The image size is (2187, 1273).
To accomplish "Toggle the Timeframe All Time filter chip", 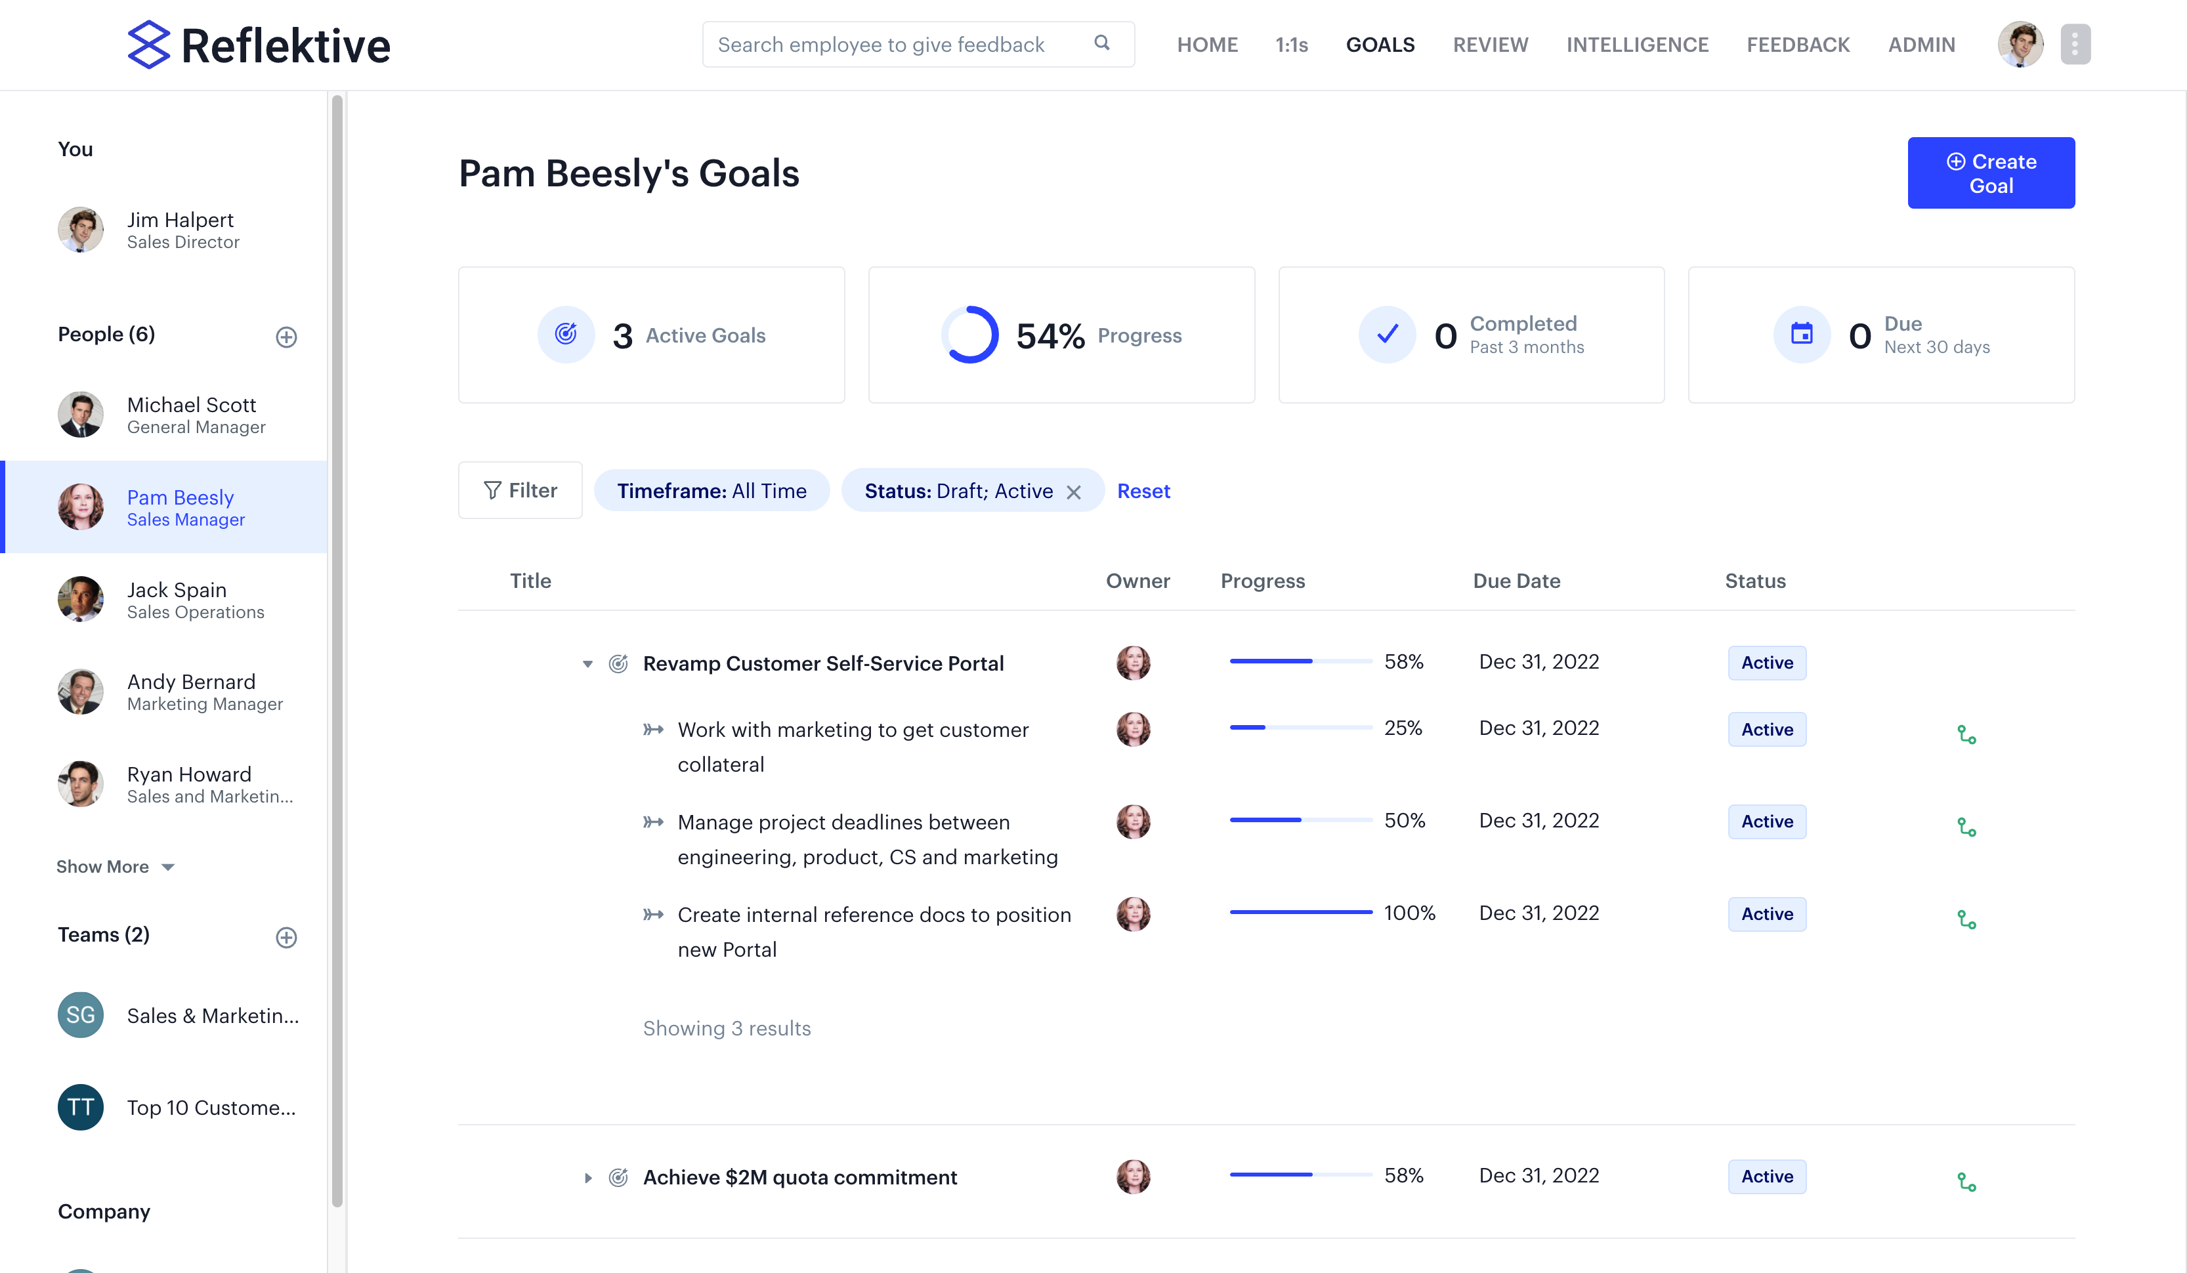I will 711,490.
